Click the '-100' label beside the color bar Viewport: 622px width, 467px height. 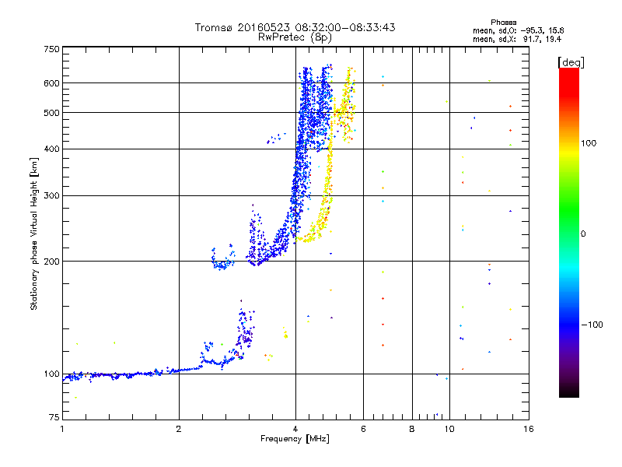(592, 325)
